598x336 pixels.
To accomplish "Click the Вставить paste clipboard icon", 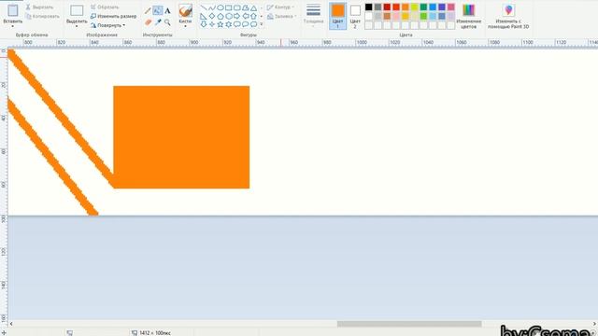I will click(12, 10).
